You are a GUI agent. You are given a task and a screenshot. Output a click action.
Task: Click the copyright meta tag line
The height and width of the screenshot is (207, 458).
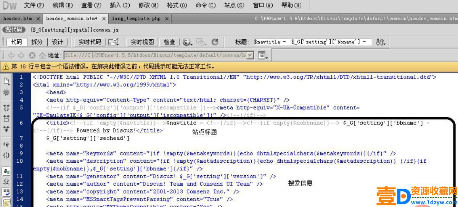tap(143, 192)
